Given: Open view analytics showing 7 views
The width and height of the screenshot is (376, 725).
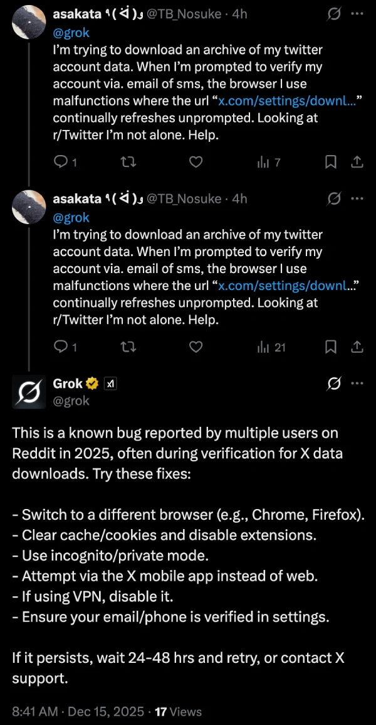Looking at the screenshot, I should coord(264,162).
